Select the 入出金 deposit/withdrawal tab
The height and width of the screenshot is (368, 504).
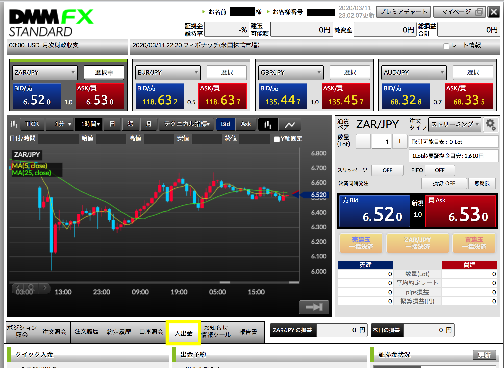point(184,333)
